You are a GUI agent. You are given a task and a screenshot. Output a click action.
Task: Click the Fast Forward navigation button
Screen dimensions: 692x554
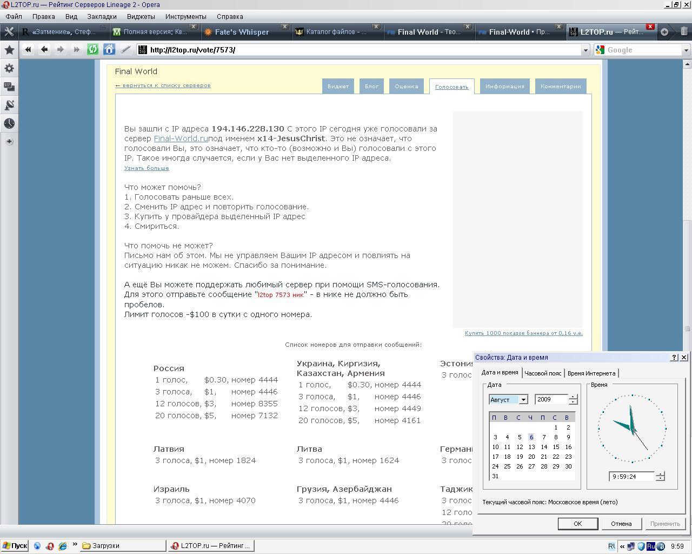click(77, 50)
